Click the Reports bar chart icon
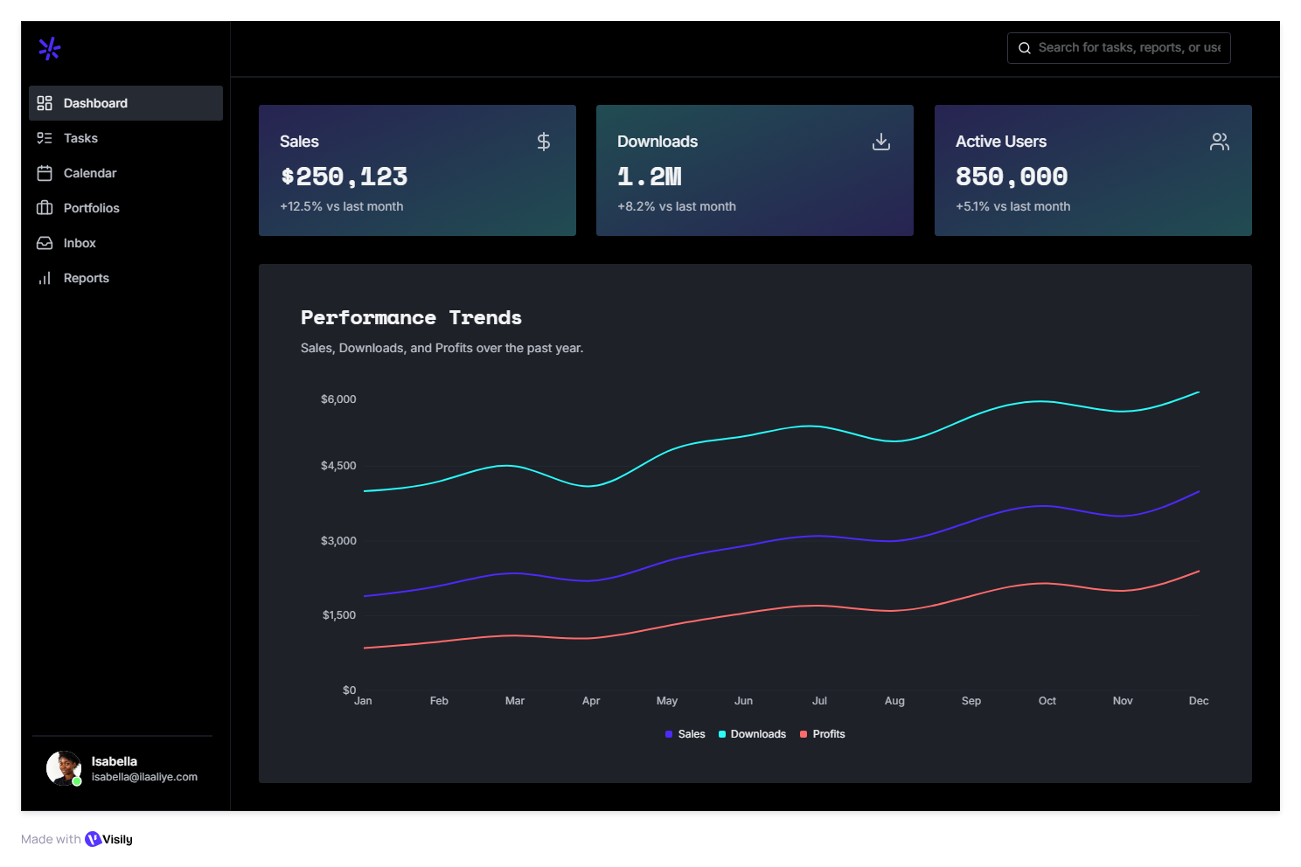 coord(45,278)
